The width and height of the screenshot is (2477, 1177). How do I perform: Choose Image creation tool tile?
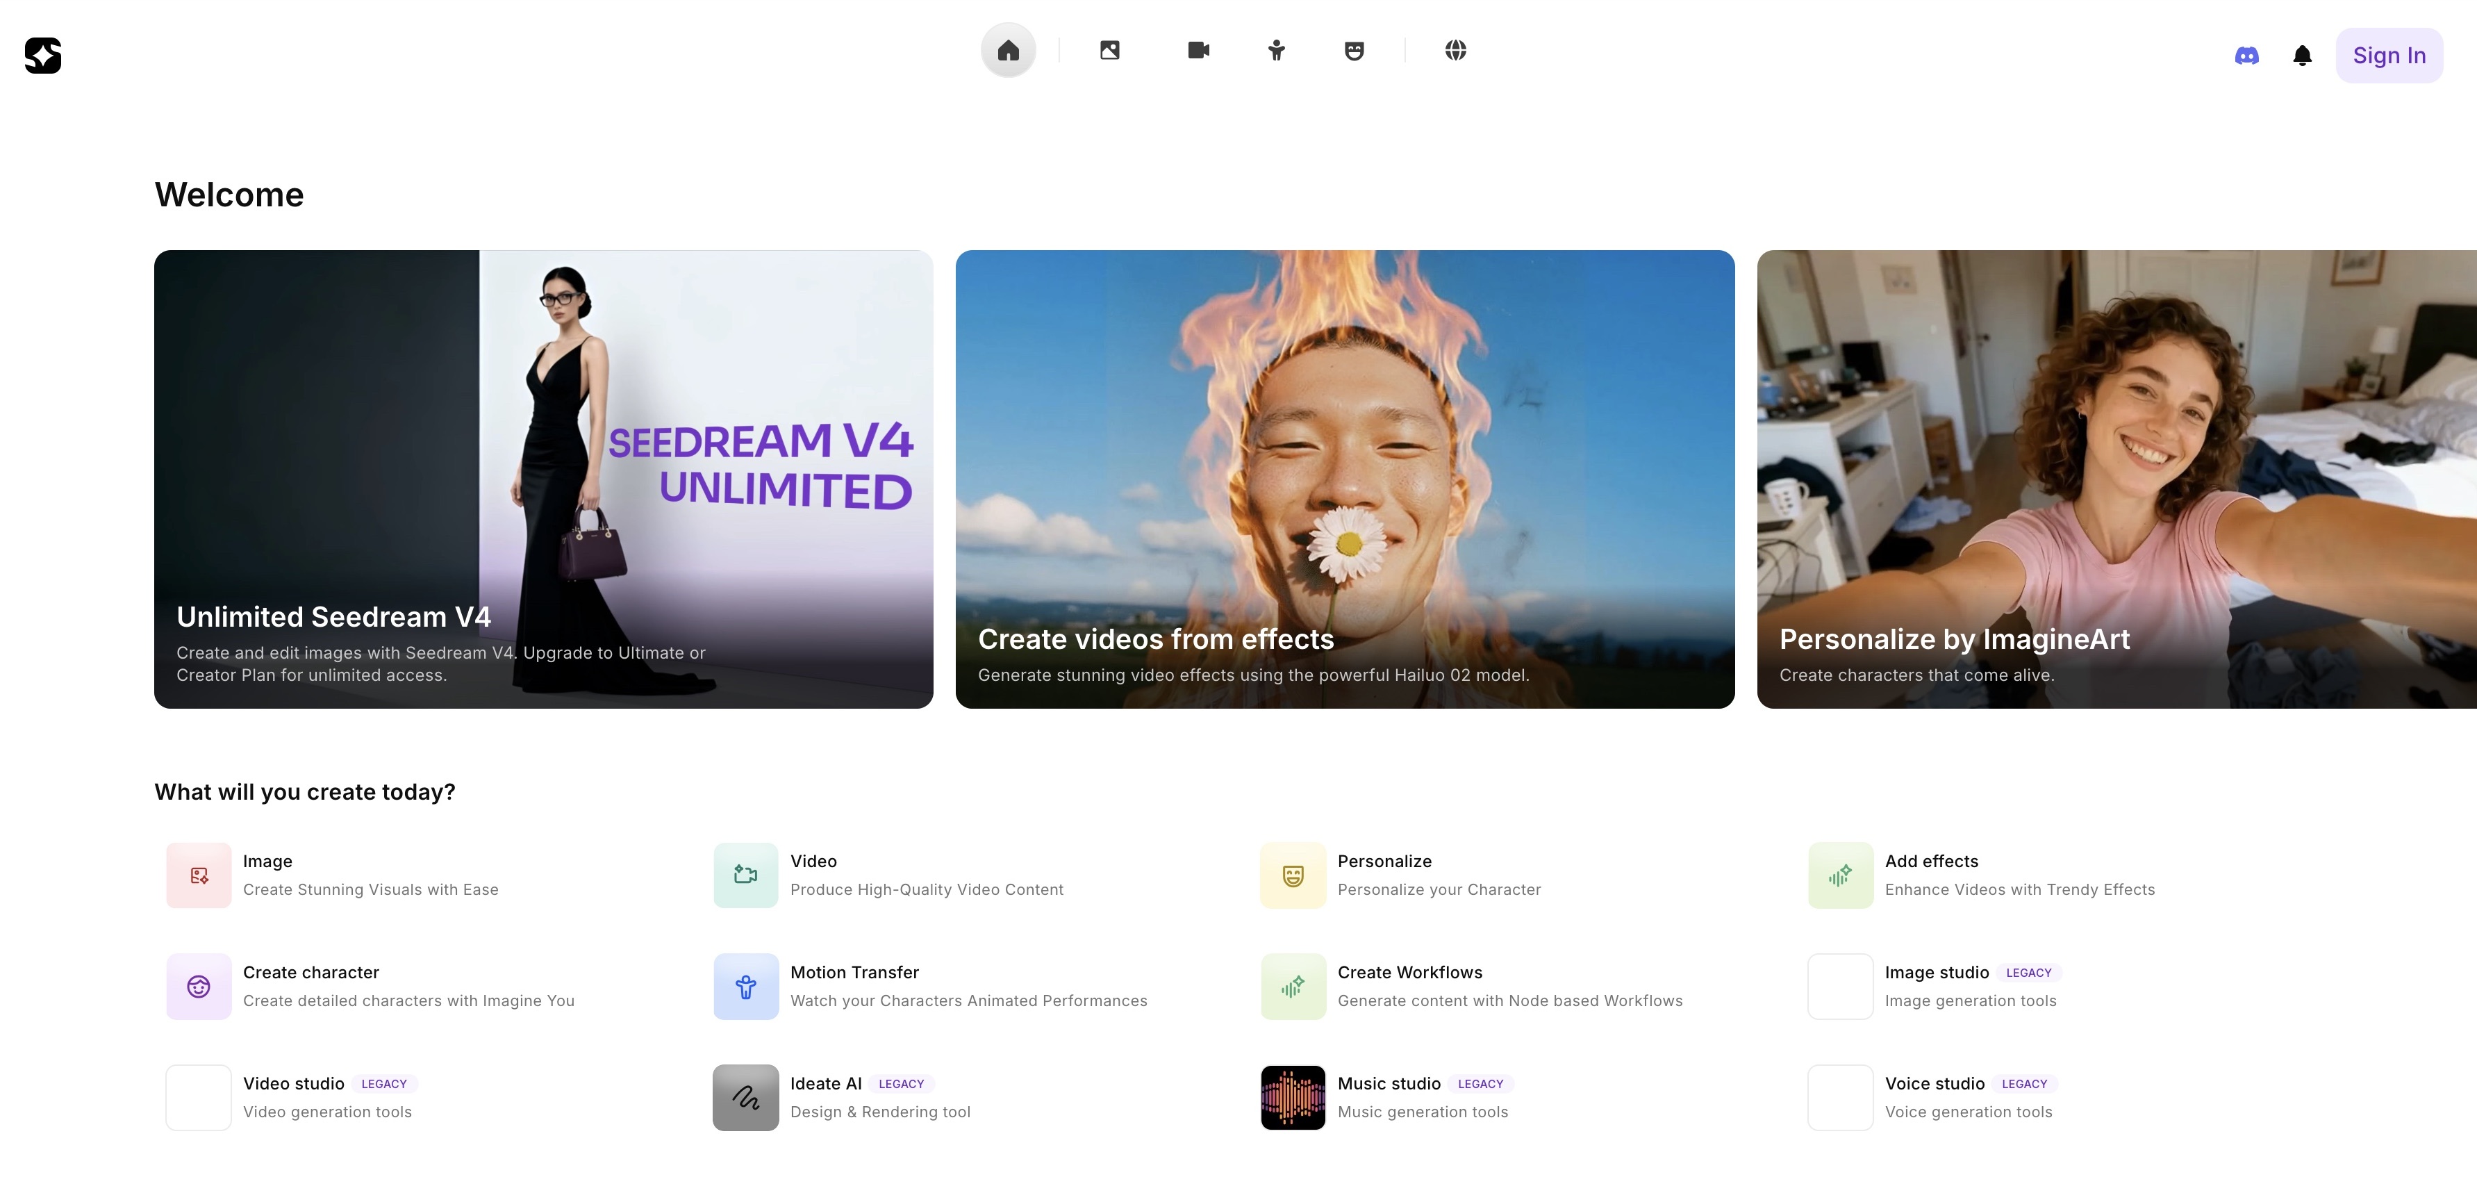199,875
